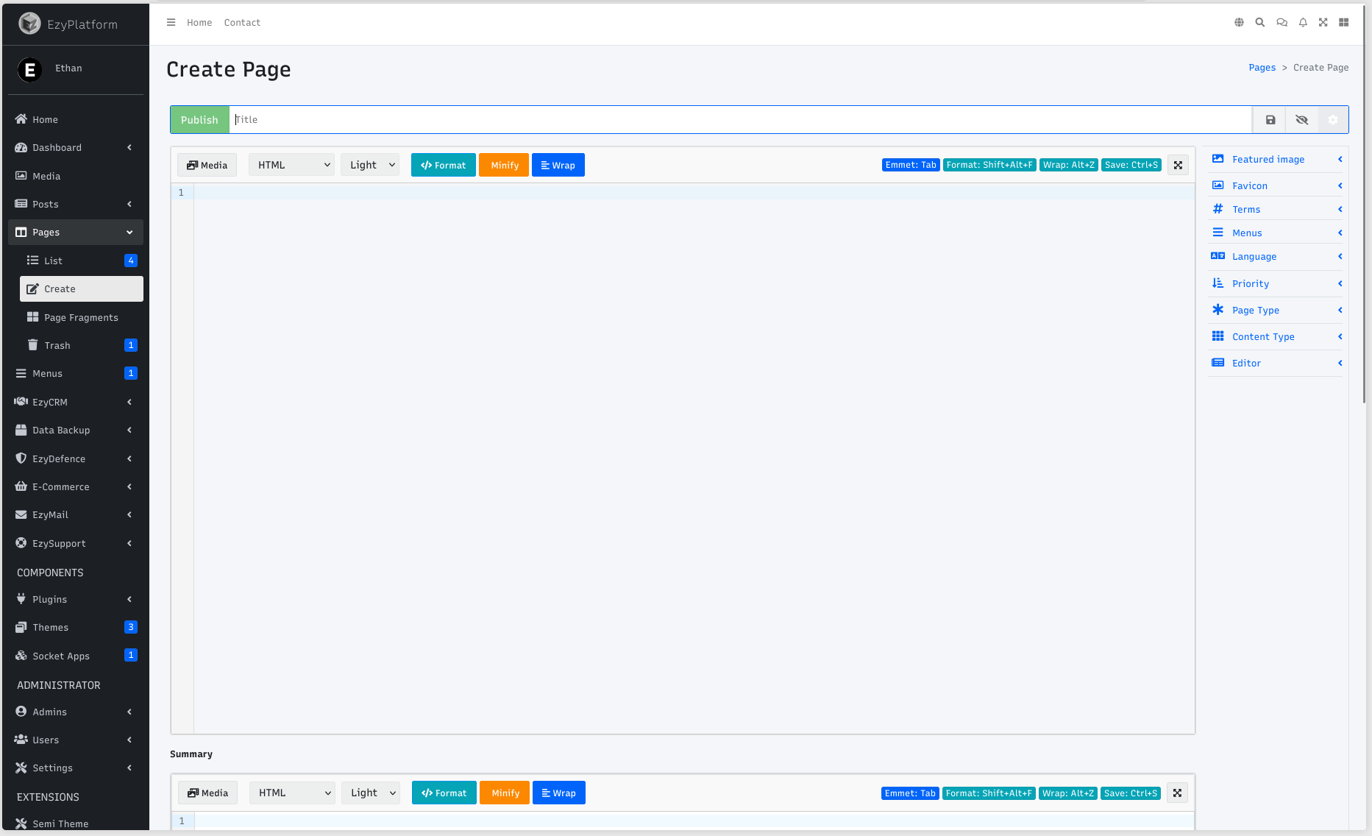Click into the page Title field
Screen dimensions: 1372x836
[736, 120]
